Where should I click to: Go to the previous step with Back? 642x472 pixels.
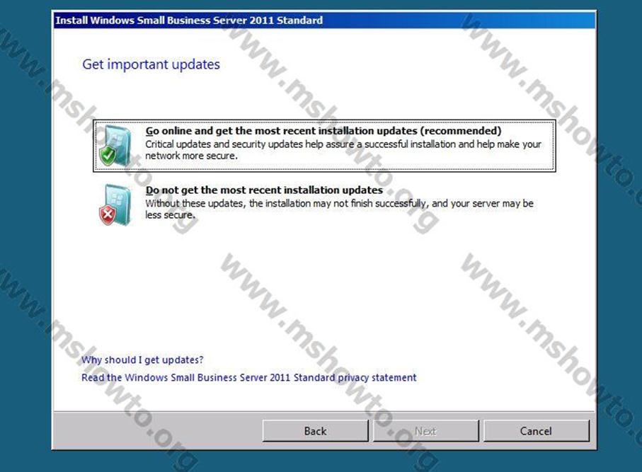click(x=315, y=431)
